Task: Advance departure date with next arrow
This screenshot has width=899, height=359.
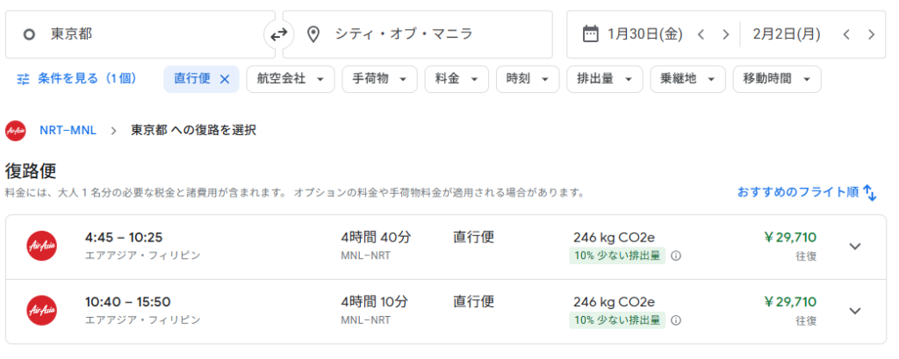Action: coord(725,34)
